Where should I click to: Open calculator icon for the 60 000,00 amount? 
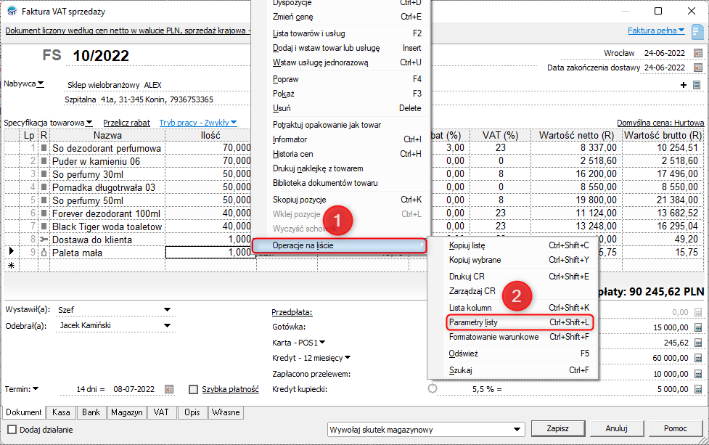tap(698, 358)
